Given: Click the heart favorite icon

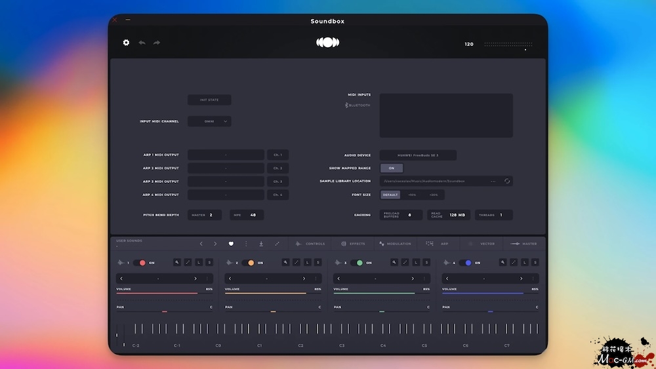Looking at the screenshot, I should pos(231,244).
